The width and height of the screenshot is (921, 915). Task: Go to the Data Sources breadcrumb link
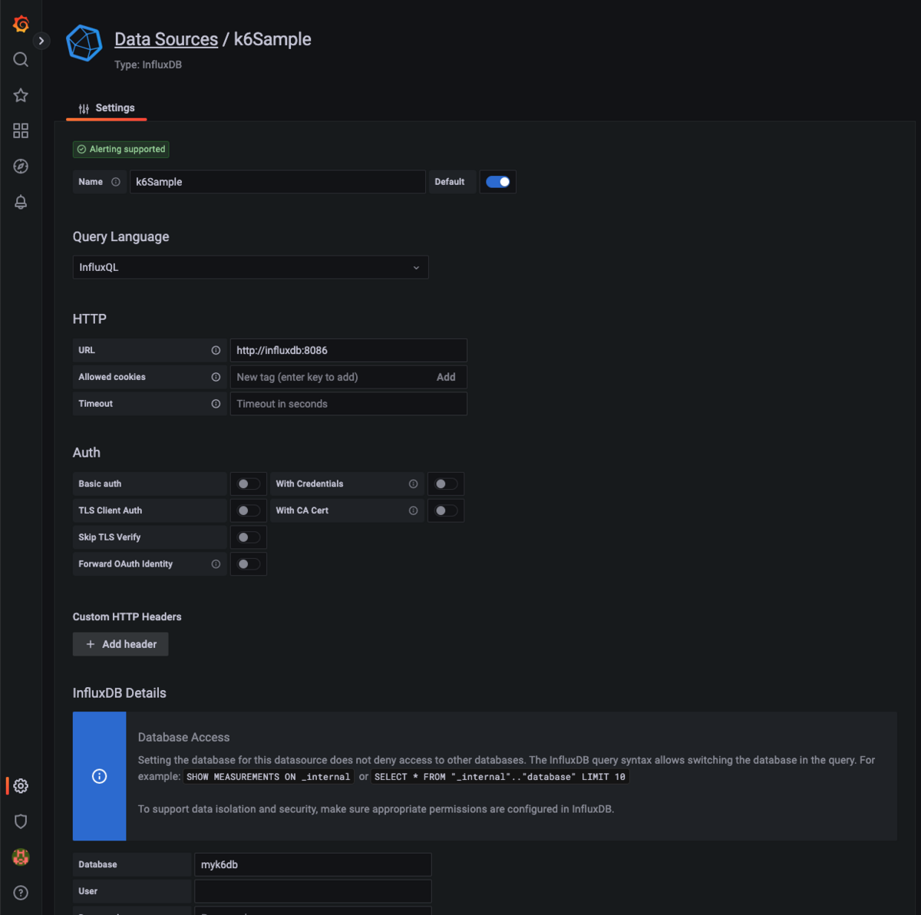[166, 39]
